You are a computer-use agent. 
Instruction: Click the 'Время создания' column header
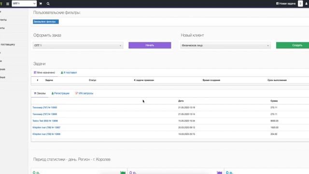click(x=211, y=80)
